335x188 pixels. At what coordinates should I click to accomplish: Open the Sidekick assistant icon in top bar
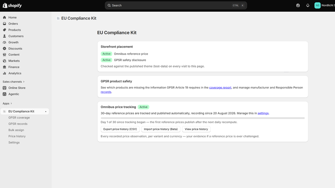click(298, 5)
